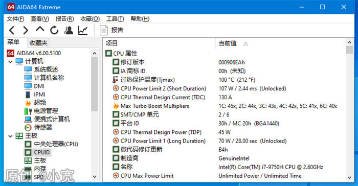Go forward with the right arrow toolbar icon
Screen dimensions: 358x186
[26, 30]
